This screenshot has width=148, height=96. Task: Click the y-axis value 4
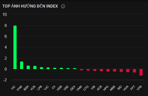coord(6,47)
